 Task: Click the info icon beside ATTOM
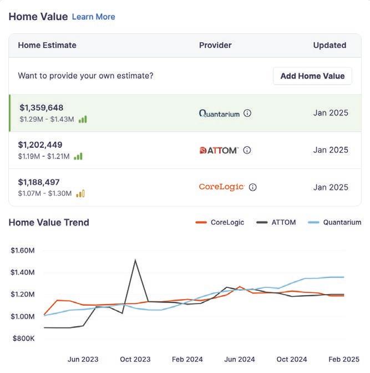point(247,150)
